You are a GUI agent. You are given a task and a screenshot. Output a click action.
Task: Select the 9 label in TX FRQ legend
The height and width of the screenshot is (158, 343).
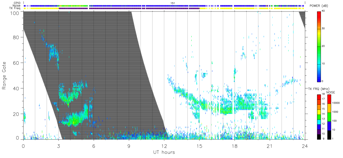[x=324, y=138]
